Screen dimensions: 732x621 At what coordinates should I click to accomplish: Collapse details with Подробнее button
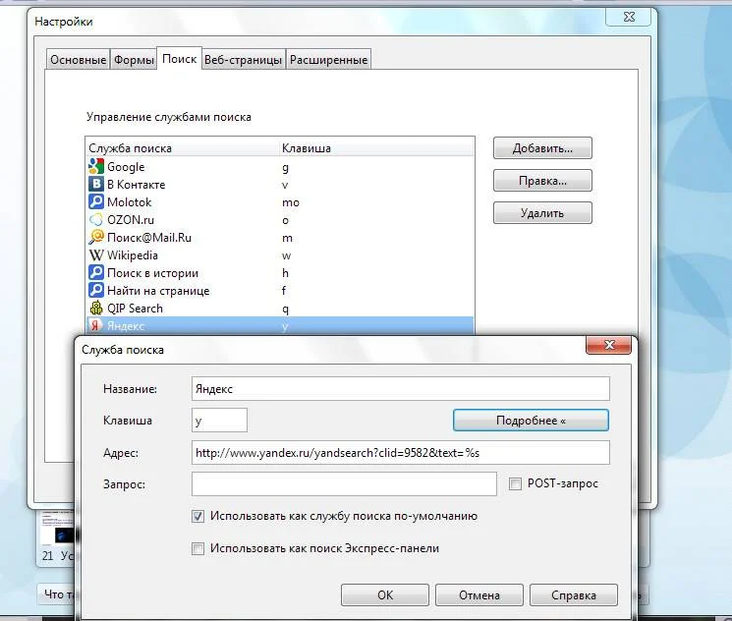click(x=531, y=421)
